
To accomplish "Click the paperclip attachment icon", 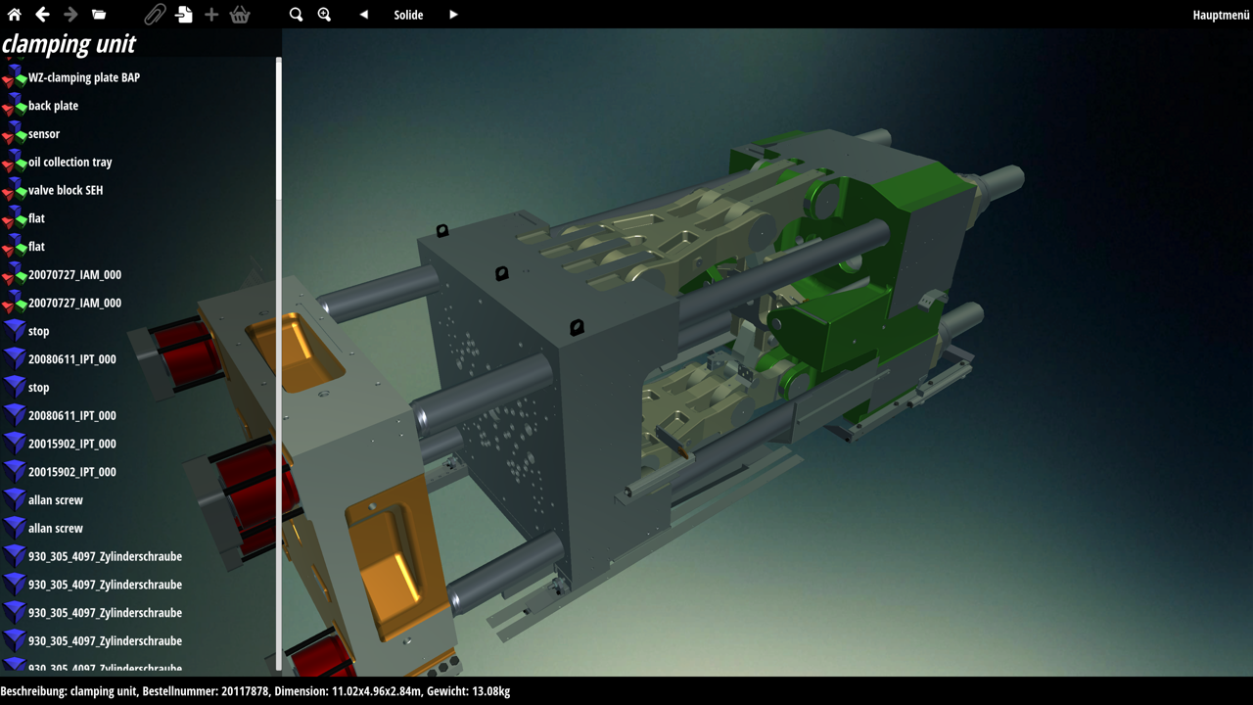I will point(155,15).
